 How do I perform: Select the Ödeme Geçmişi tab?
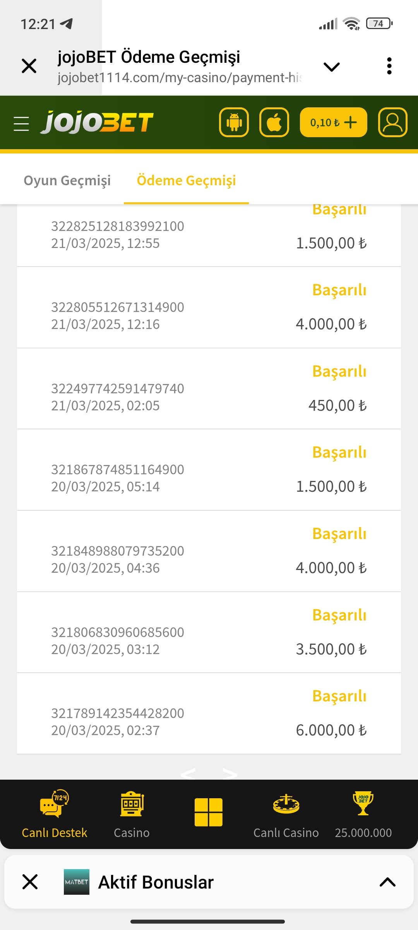186,180
